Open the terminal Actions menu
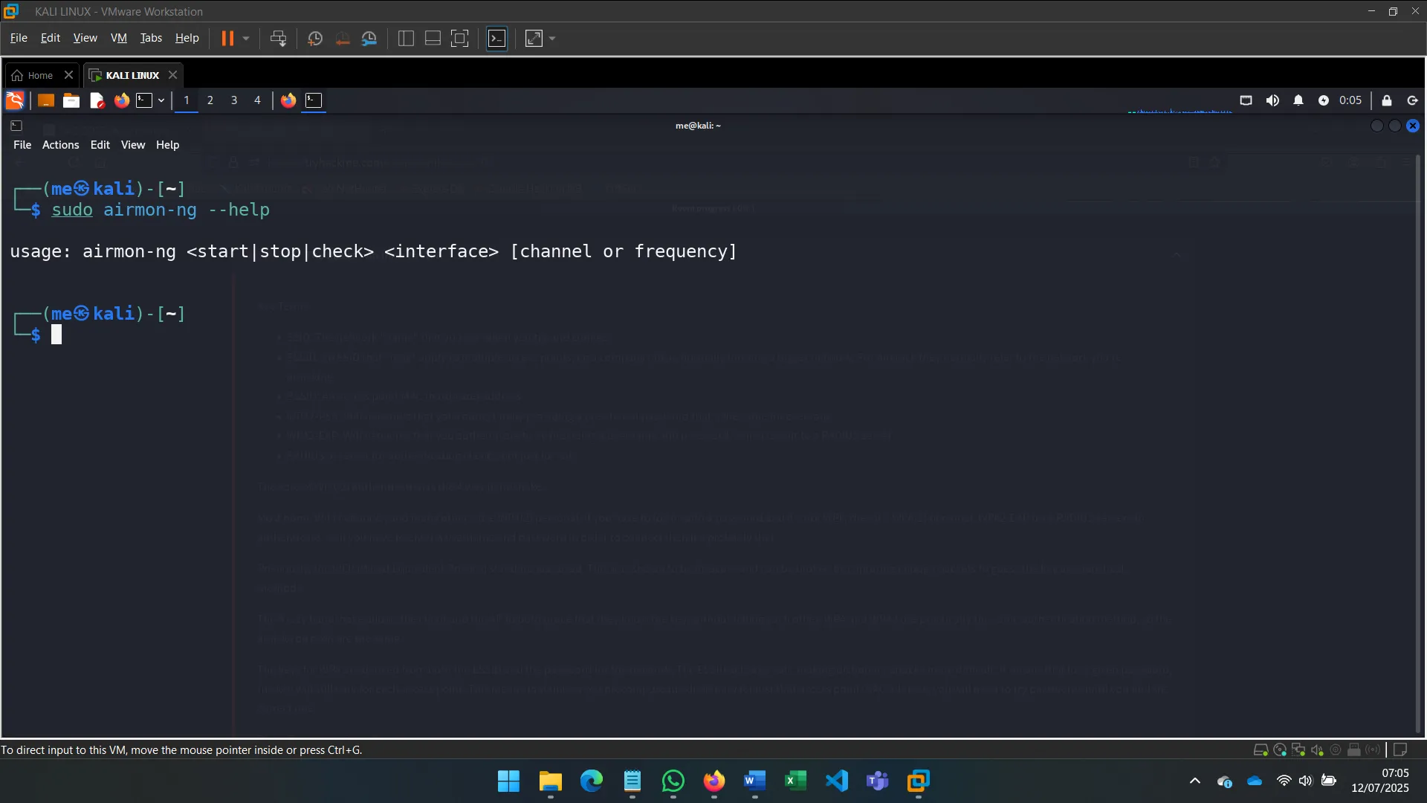The height and width of the screenshot is (803, 1427). click(x=60, y=145)
